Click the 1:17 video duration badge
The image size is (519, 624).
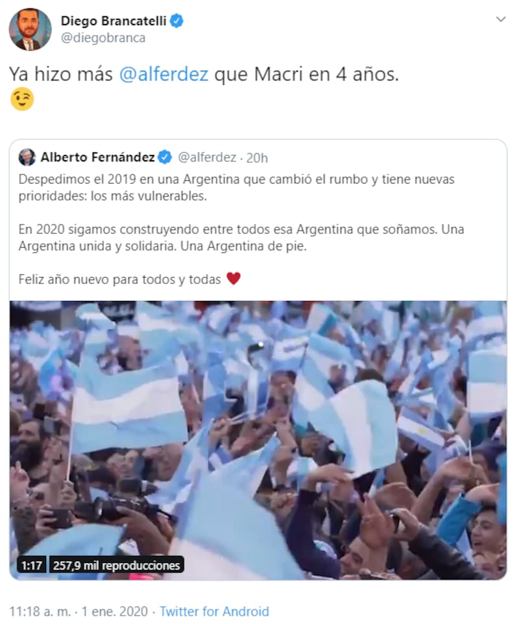[x=32, y=565]
